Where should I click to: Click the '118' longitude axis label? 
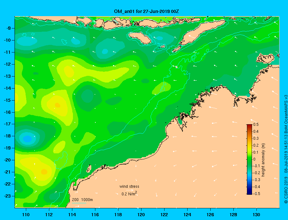[118, 215]
